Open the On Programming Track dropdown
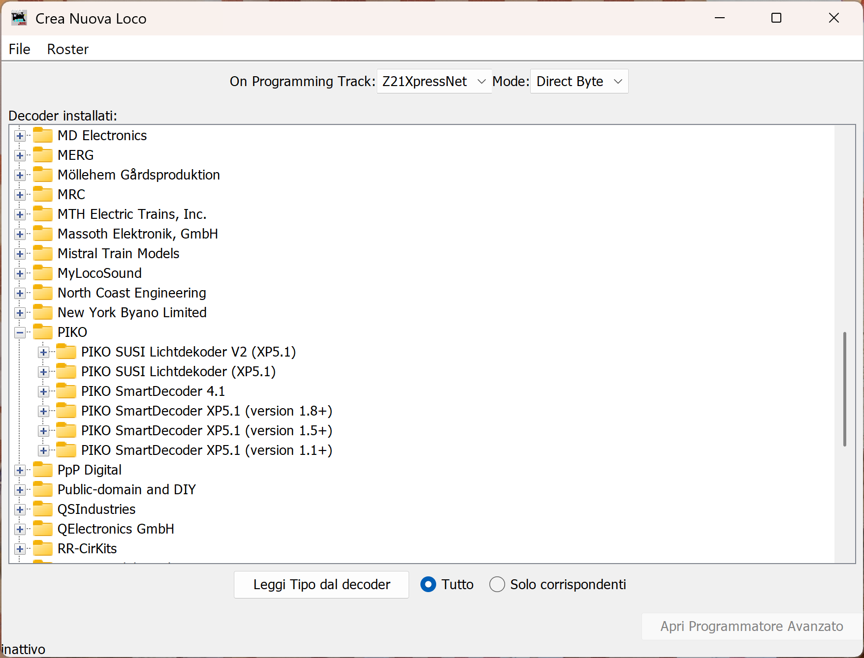 433,81
